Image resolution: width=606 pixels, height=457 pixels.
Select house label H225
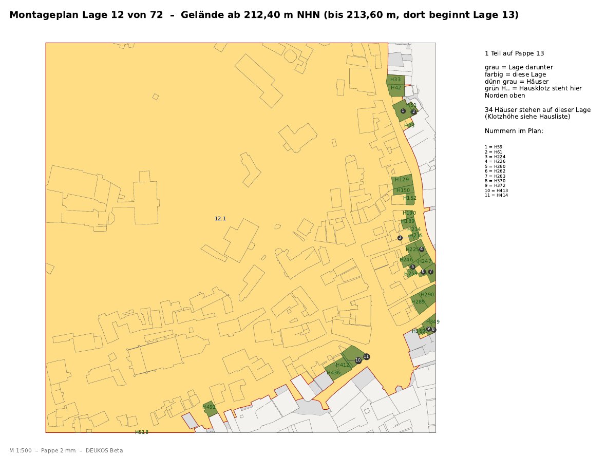click(412, 250)
